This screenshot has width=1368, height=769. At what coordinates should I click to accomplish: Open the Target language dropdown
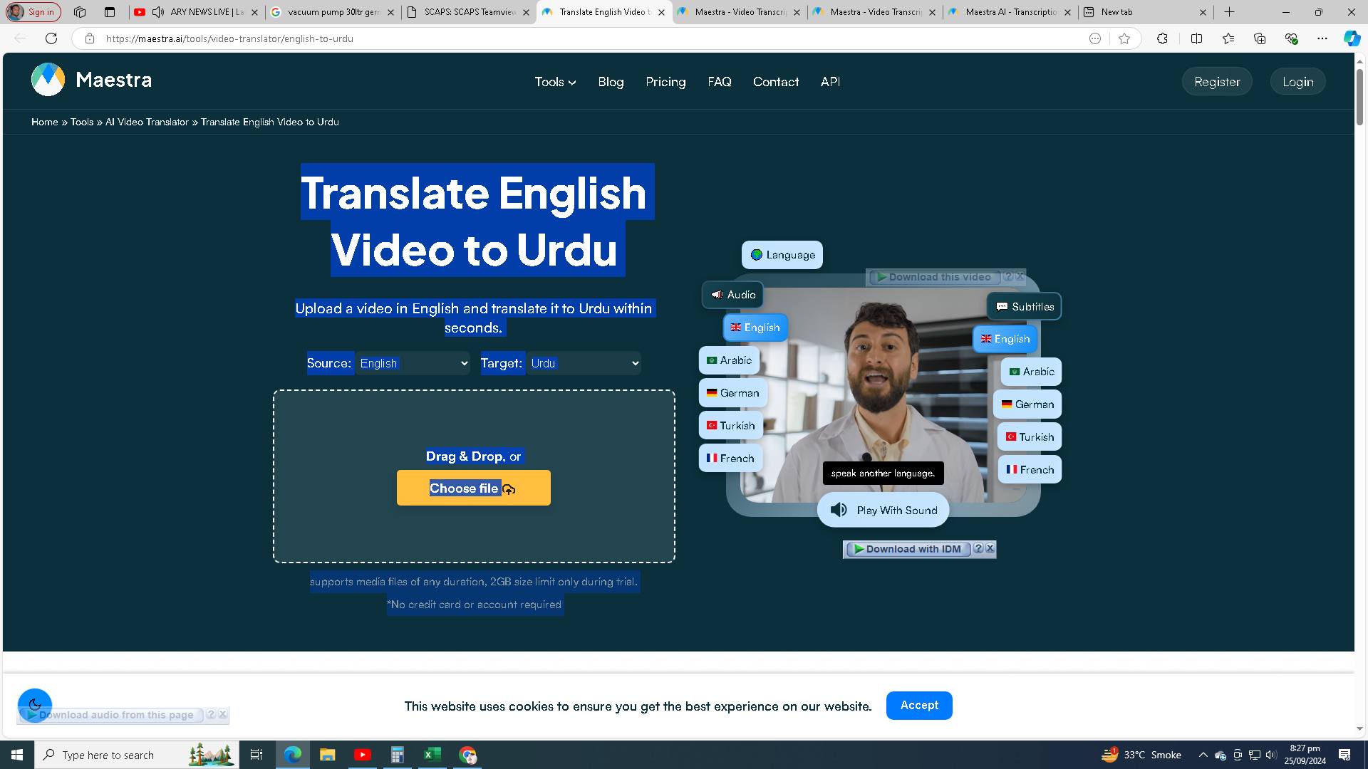click(x=584, y=363)
